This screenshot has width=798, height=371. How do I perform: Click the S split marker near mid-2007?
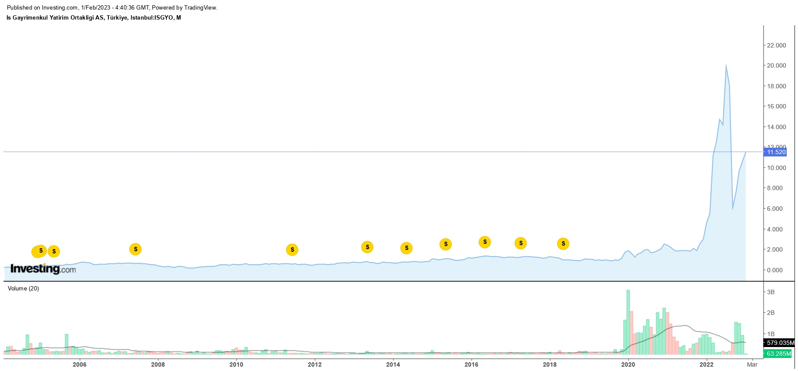point(135,249)
